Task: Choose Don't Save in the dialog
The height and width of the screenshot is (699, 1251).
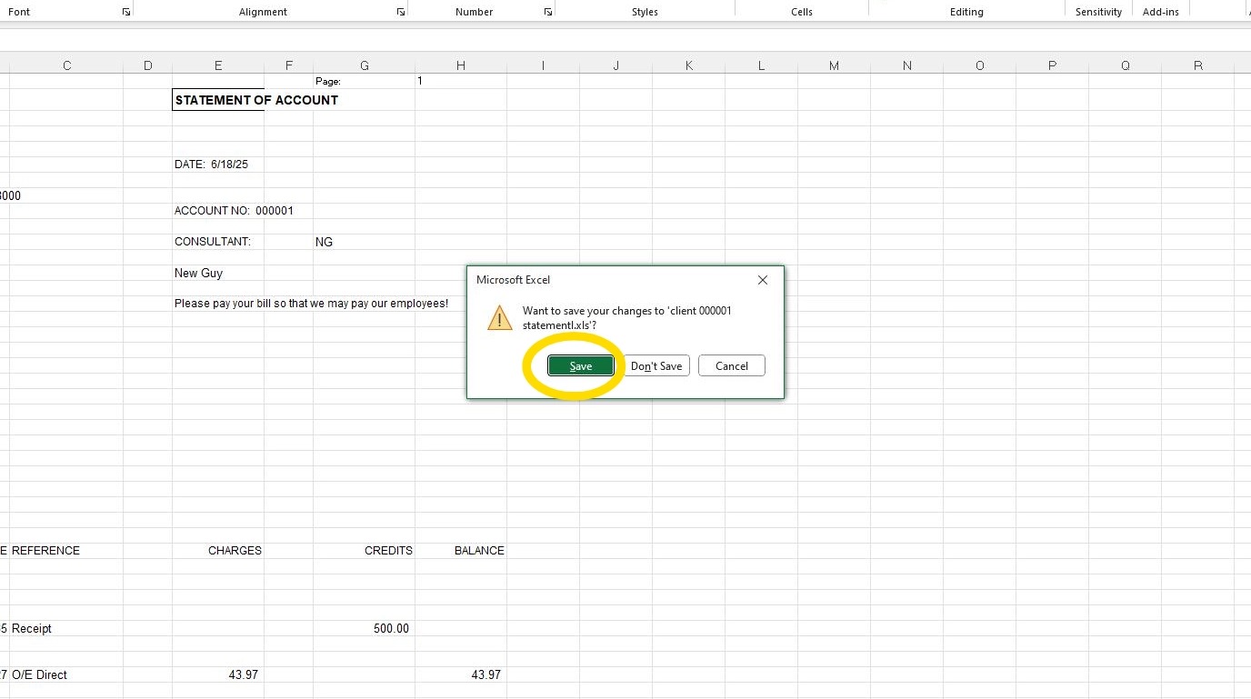Action: pyautogui.click(x=656, y=365)
